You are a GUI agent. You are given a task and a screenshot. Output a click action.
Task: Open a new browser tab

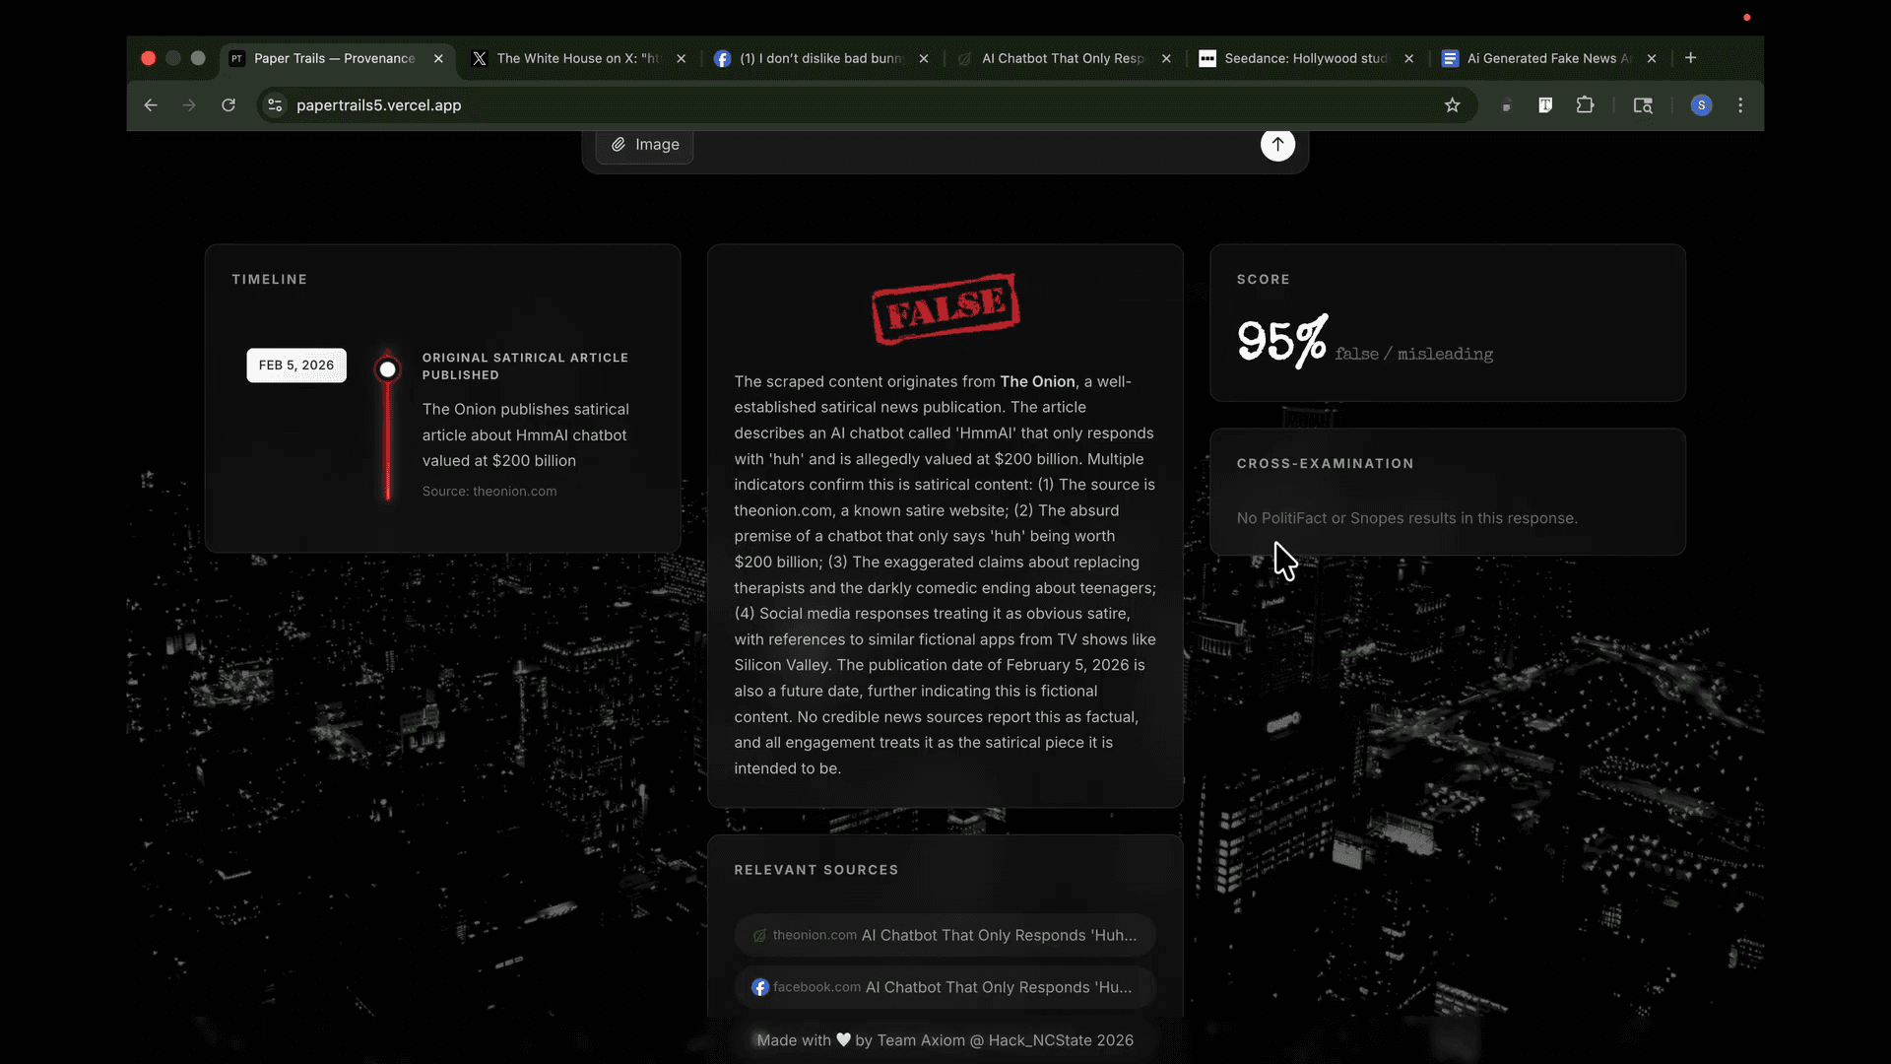click(1690, 58)
